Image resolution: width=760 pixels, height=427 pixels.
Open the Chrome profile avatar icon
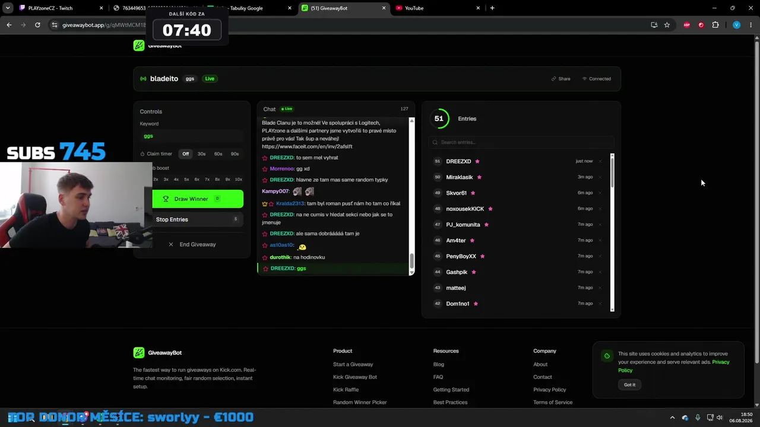pyautogui.click(x=736, y=25)
